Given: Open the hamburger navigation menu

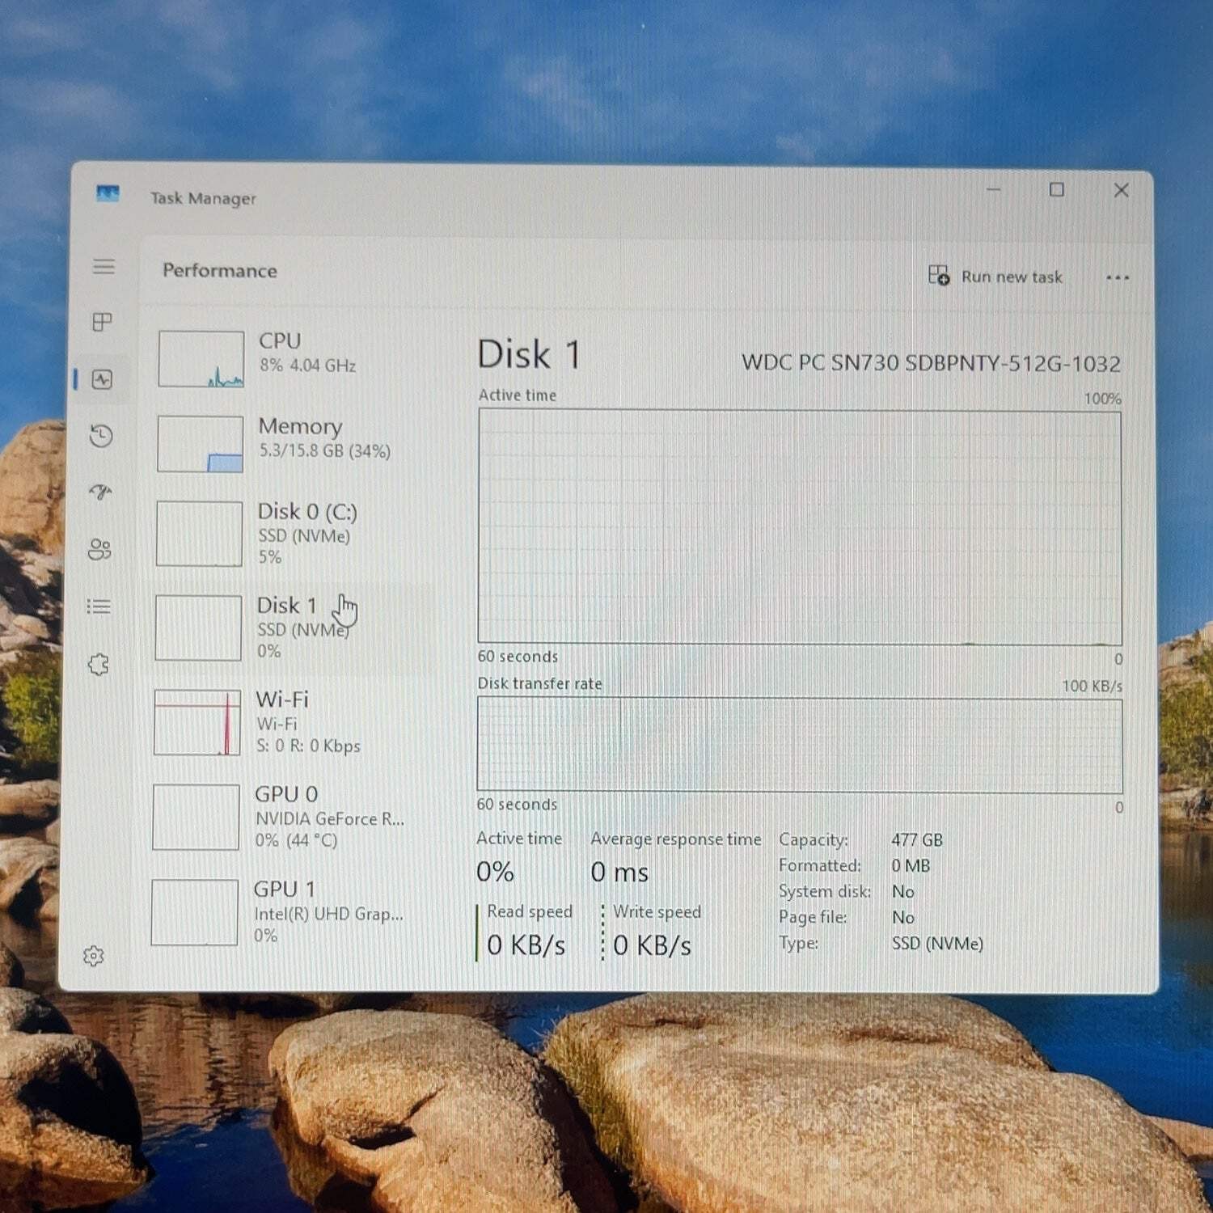Looking at the screenshot, I should (x=104, y=266).
